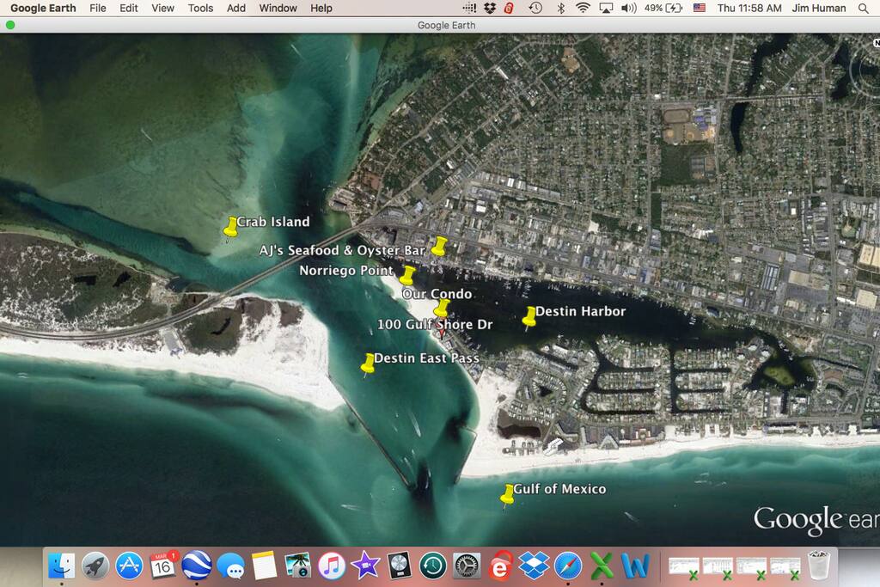This screenshot has width=880, height=587.
Task: Launch Microsoft Word from the Dock
Action: (635, 566)
